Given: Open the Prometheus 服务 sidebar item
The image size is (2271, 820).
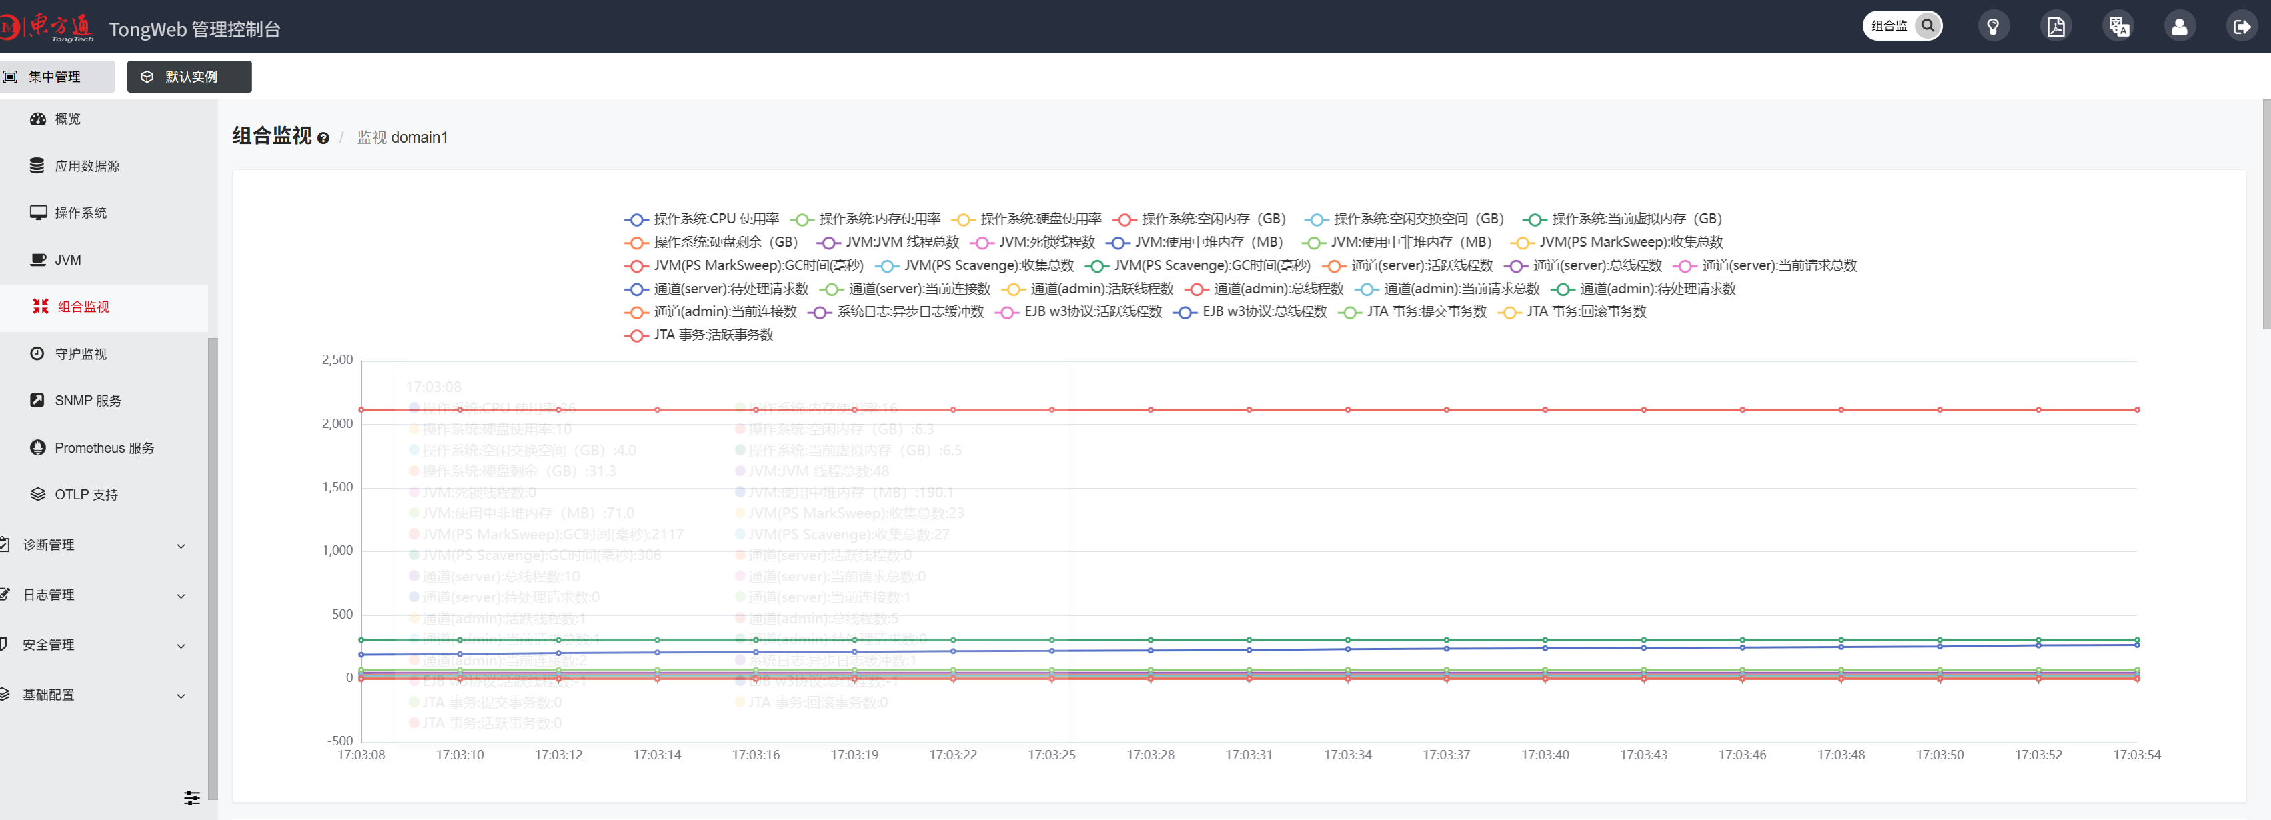Looking at the screenshot, I should pyautogui.click(x=103, y=447).
